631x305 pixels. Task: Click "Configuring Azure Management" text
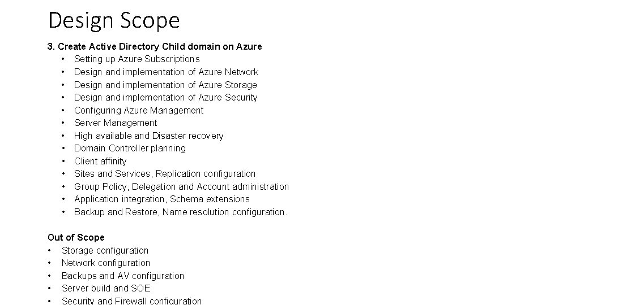[x=138, y=110]
